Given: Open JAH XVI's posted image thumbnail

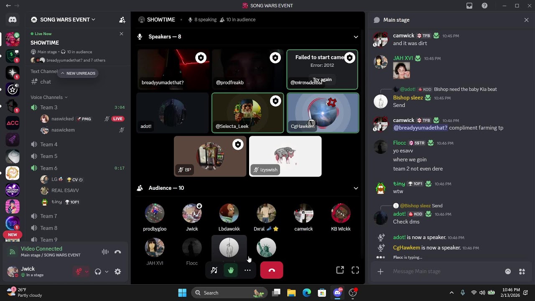Looking at the screenshot, I should (401, 70).
